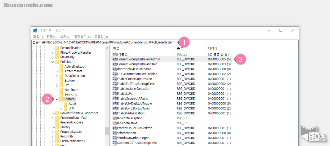Click the tree pane vertical scrollbar thumb
The height and width of the screenshot is (146, 330).
(x=107, y=131)
